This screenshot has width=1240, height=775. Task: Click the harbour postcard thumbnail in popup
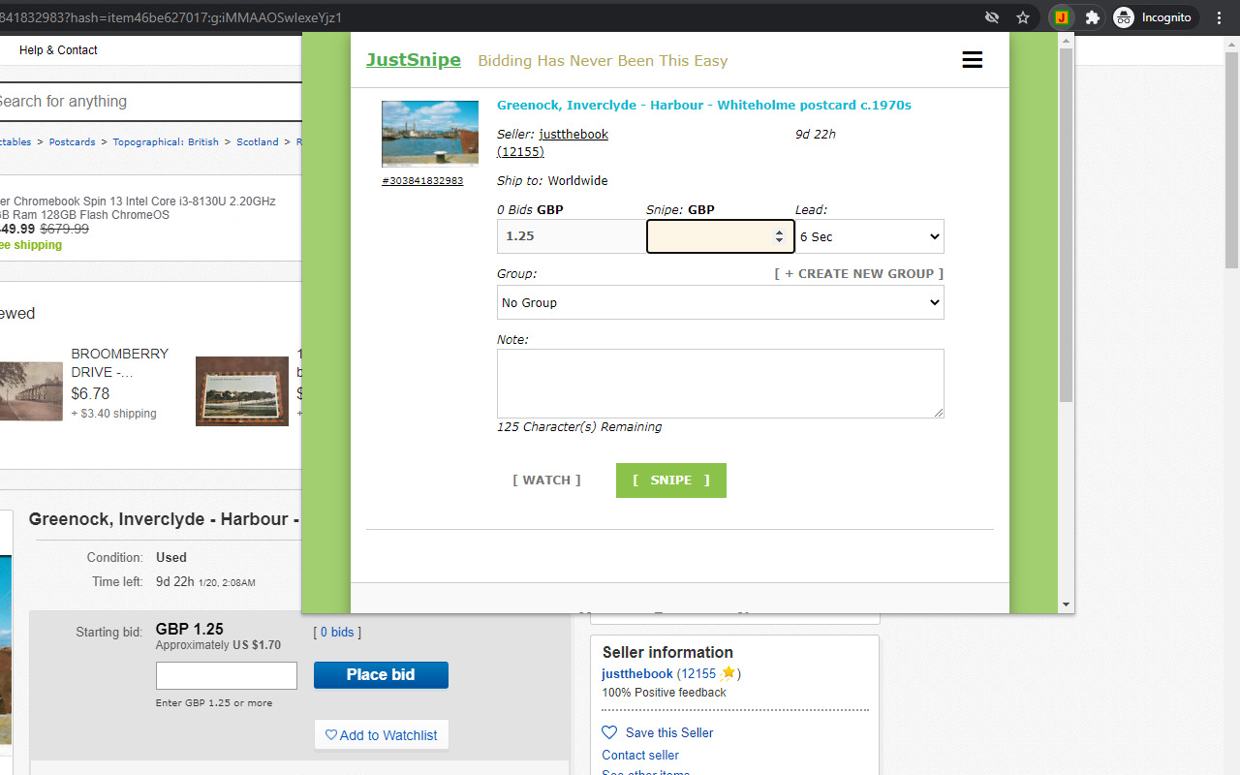click(430, 134)
